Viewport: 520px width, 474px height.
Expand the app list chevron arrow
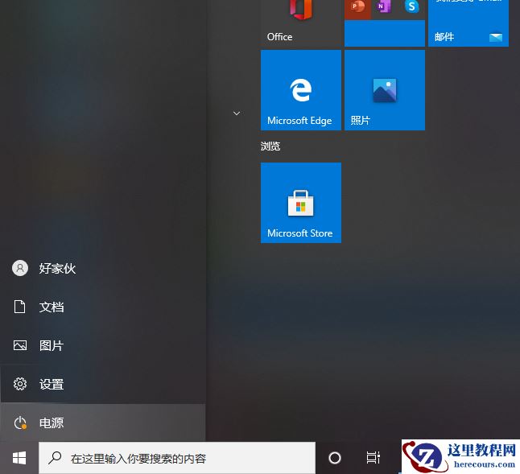tap(237, 113)
